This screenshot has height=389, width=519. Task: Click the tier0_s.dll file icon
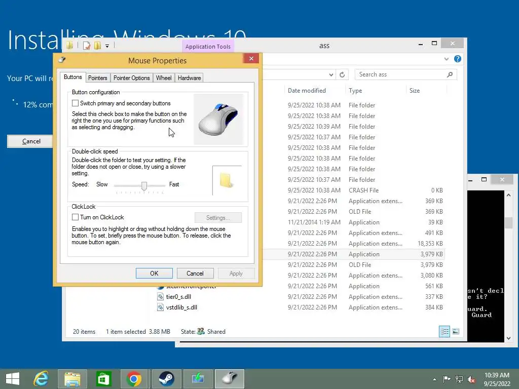pyautogui.click(x=160, y=297)
